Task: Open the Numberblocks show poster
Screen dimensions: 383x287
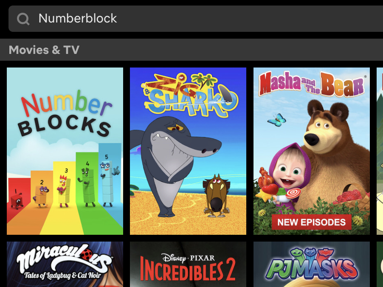Action: 65,151
